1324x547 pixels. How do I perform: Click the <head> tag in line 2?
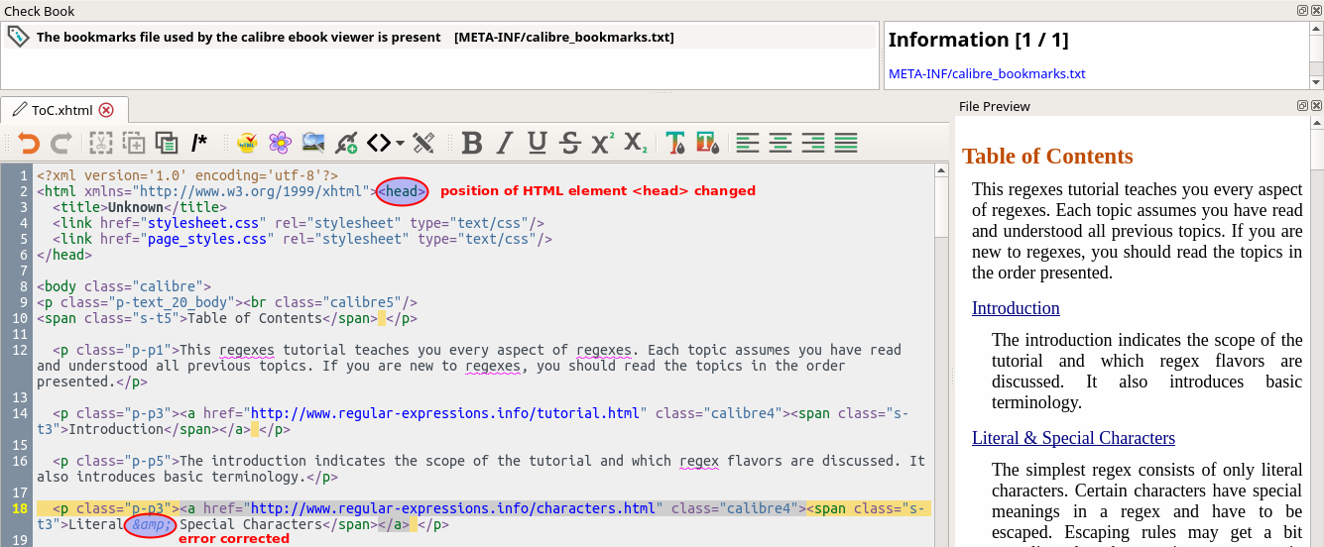(x=402, y=191)
